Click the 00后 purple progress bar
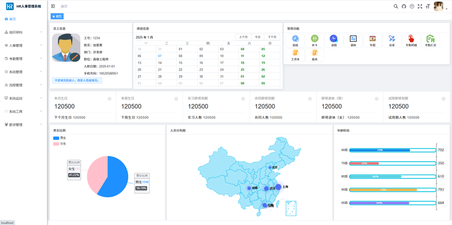Viewport: 452px width, 225px height. (x=379, y=203)
